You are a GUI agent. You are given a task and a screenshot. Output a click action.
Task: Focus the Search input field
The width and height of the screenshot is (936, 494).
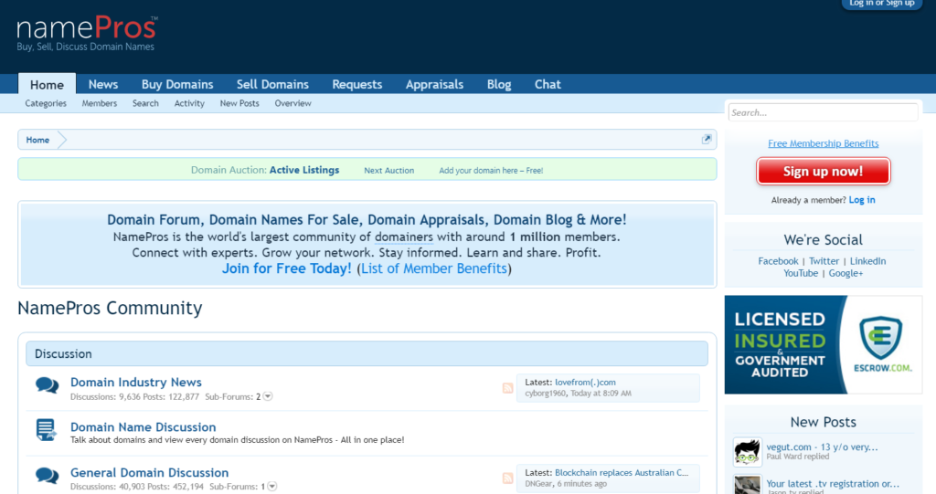824,112
